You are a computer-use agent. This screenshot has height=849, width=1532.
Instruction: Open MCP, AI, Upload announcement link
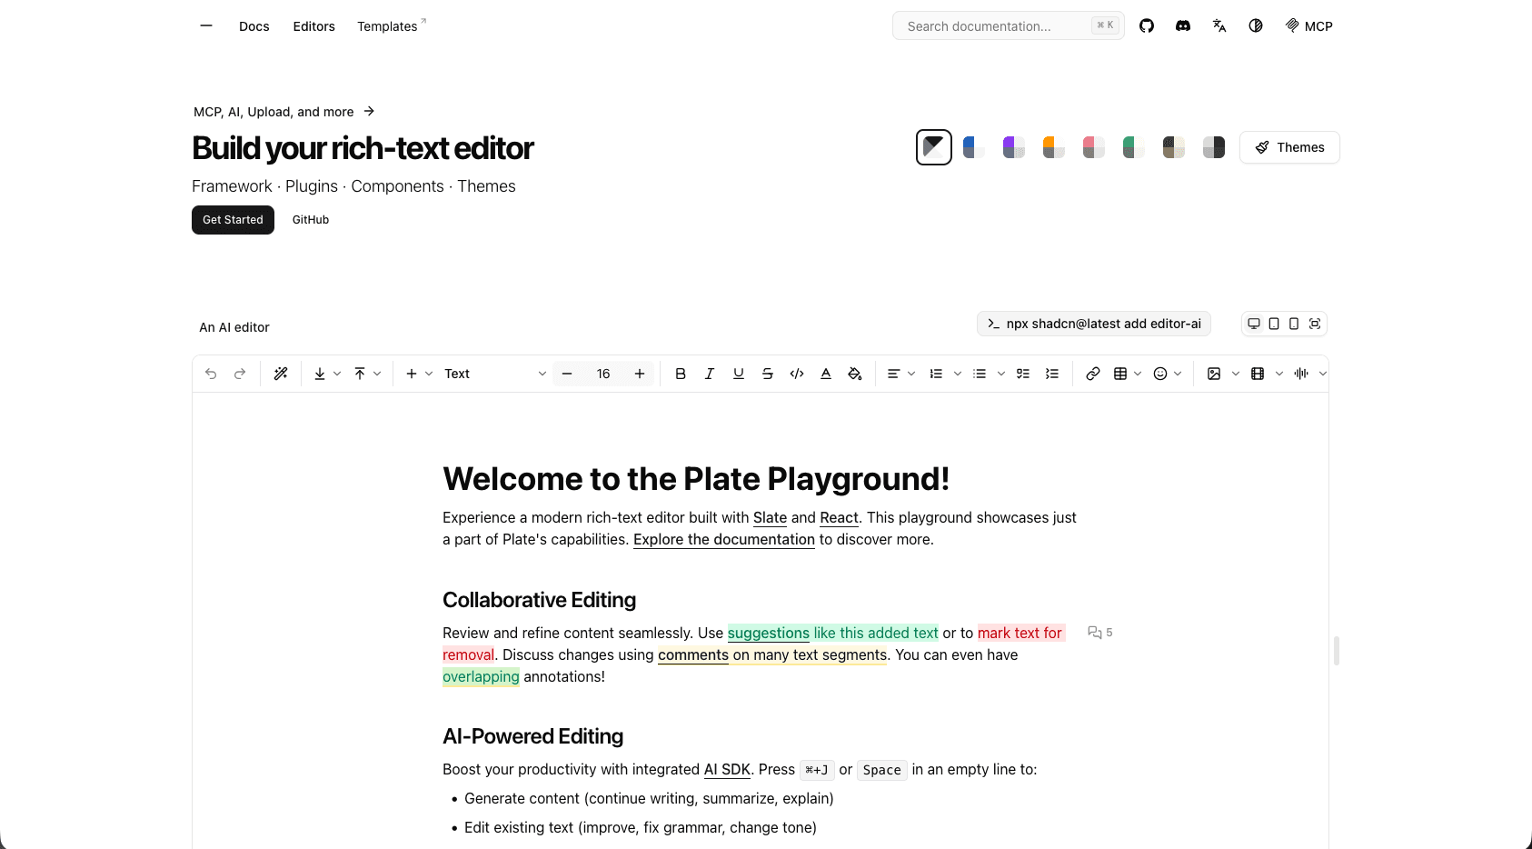(x=284, y=112)
